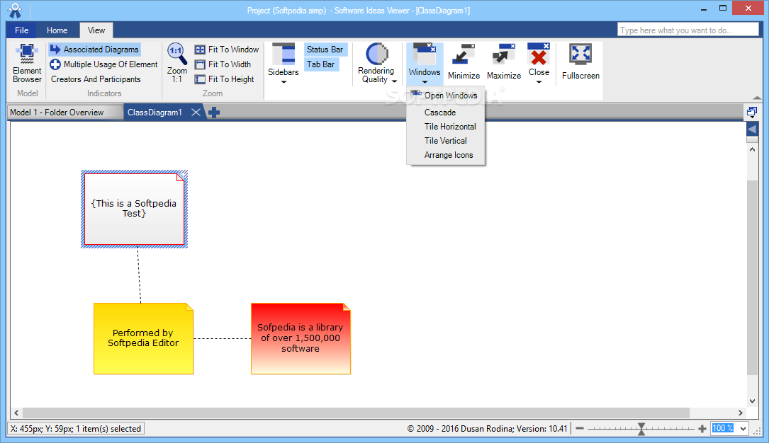Select the 'This is a Softpedia Test' note
The height and width of the screenshot is (443, 769).
[135, 209]
